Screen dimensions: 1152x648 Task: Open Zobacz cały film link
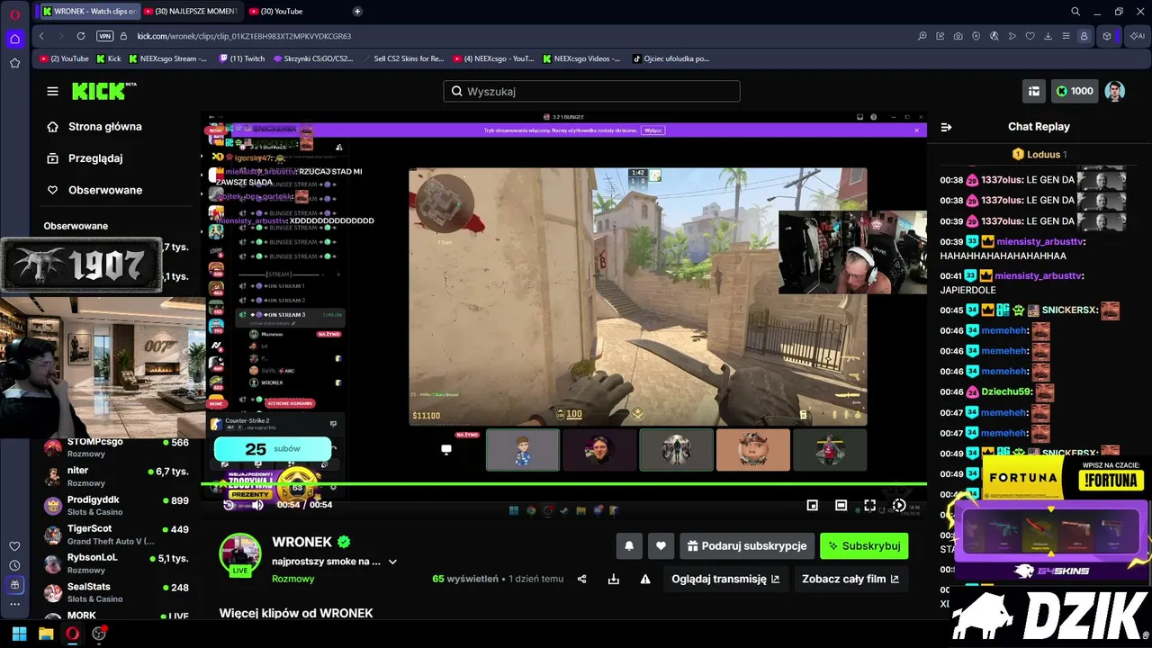click(x=850, y=579)
